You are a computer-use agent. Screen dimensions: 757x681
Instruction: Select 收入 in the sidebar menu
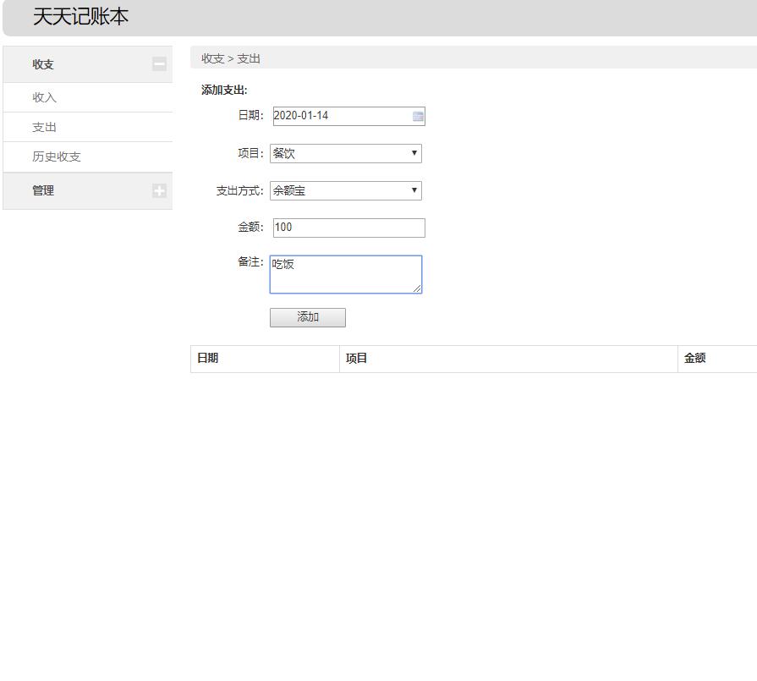pyautogui.click(x=44, y=96)
